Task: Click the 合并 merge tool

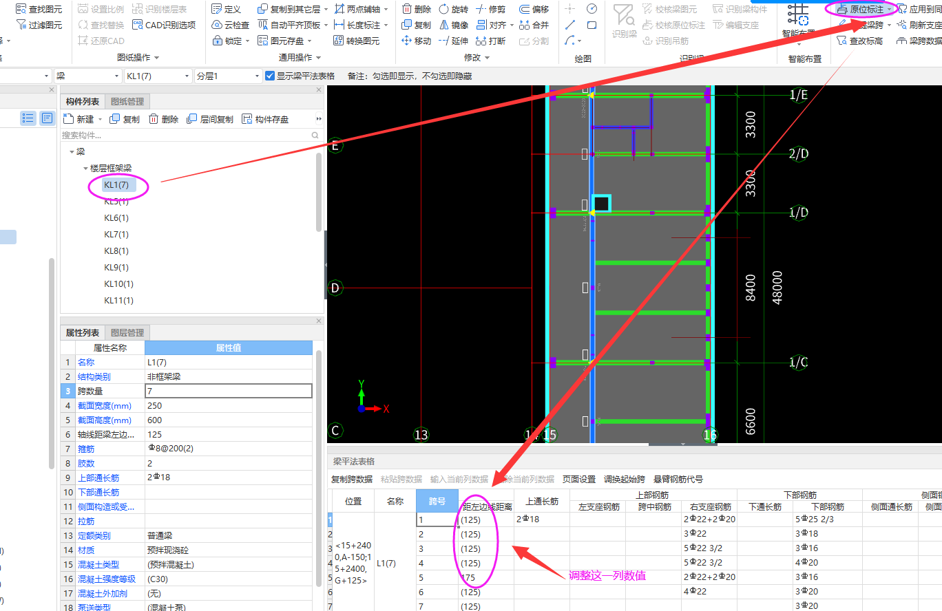Action: (534, 25)
